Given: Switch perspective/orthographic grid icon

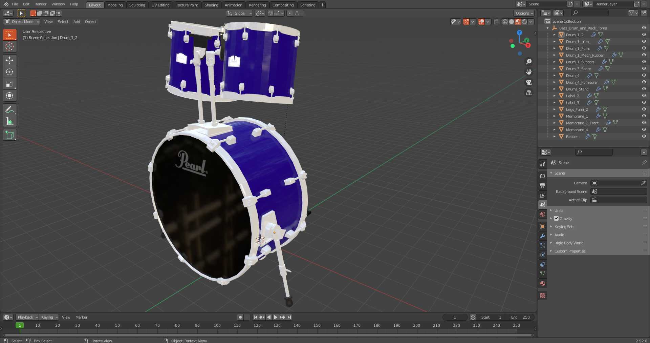Looking at the screenshot, I should tap(528, 93).
